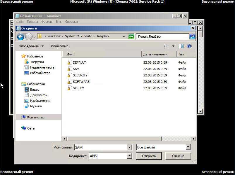The width and height of the screenshot is (235, 175).
Task: Open the Музыка library
Action: pyautogui.click(x=36, y=106)
